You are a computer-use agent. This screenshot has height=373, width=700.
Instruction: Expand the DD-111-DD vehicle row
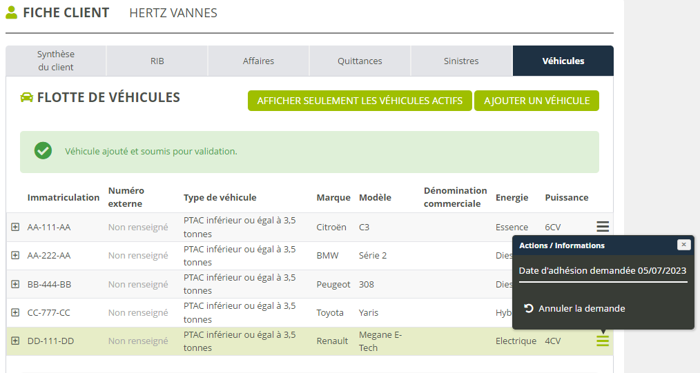(x=15, y=341)
